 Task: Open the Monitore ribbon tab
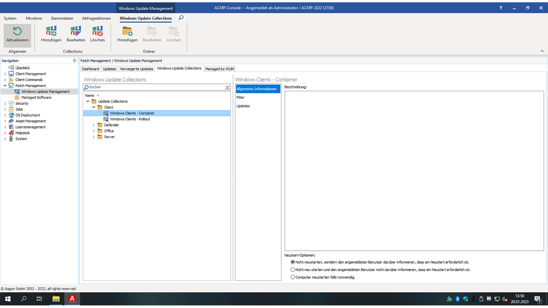coord(34,18)
